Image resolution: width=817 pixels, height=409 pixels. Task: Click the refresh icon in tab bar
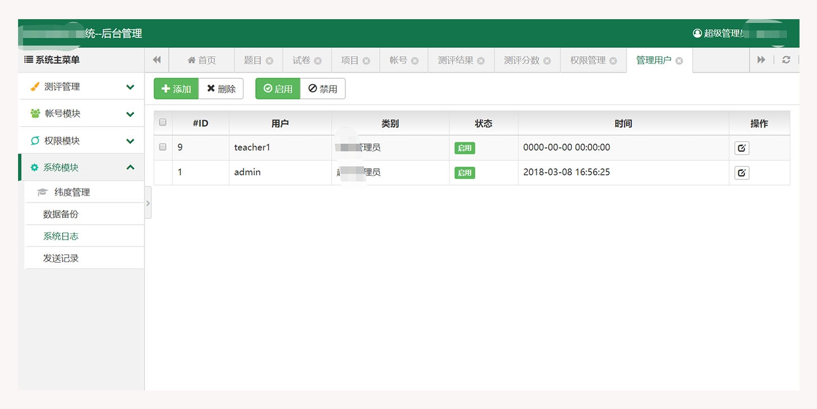click(x=786, y=60)
